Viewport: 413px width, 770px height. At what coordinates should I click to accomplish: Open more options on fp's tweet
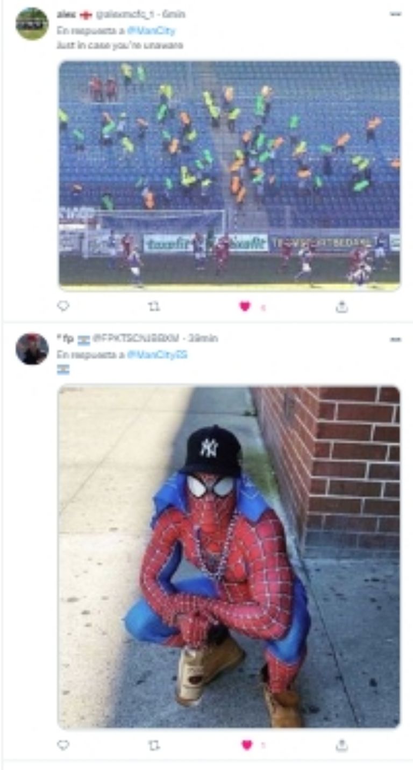[x=396, y=339]
